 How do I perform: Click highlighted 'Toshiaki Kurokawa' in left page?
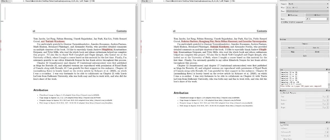pos(55,41)
